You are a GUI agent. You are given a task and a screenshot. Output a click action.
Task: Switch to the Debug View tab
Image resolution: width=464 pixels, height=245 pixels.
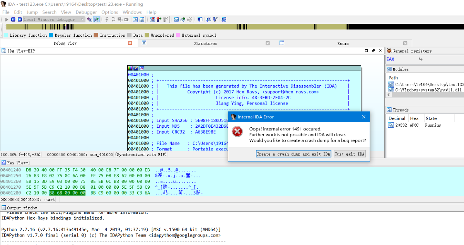[65, 43]
